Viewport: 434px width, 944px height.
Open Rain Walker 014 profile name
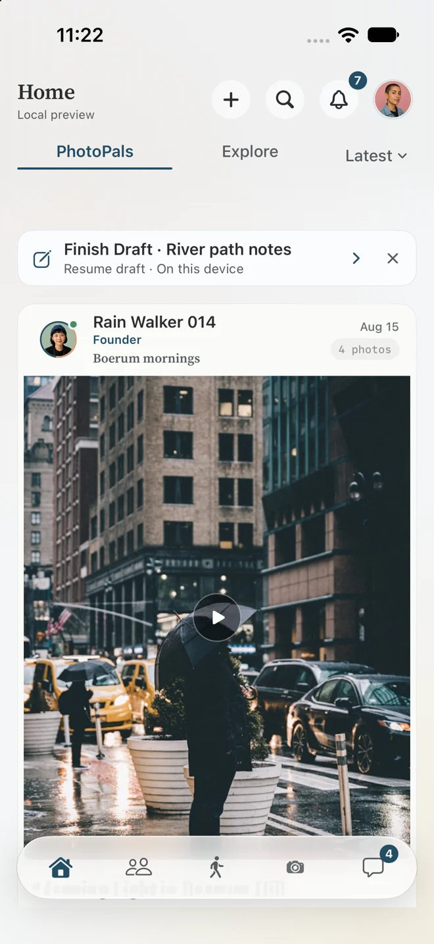[155, 322]
